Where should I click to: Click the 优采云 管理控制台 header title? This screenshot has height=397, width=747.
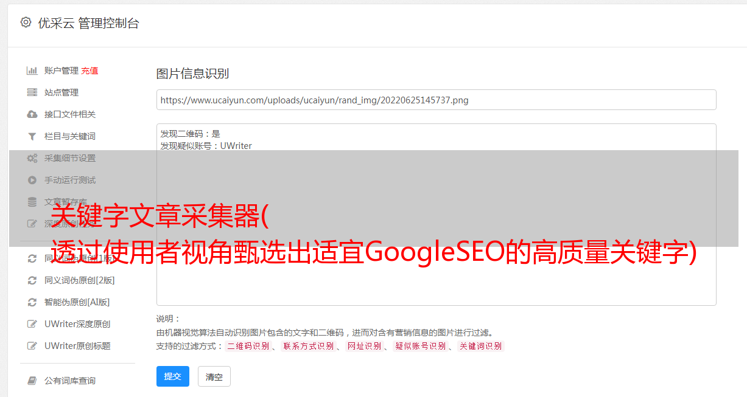pos(88,23)
